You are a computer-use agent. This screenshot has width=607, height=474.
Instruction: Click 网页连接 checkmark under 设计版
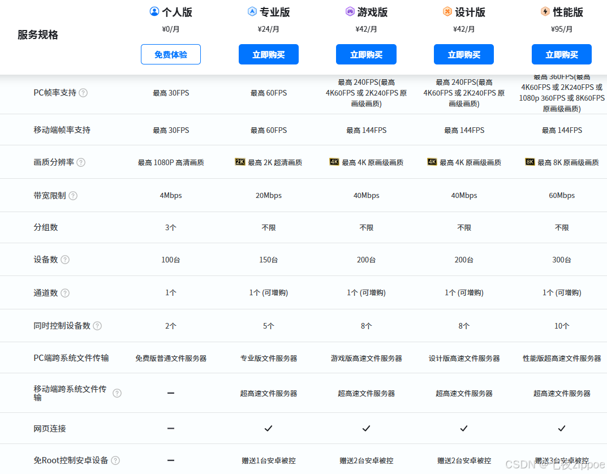(x=464, y=428)
